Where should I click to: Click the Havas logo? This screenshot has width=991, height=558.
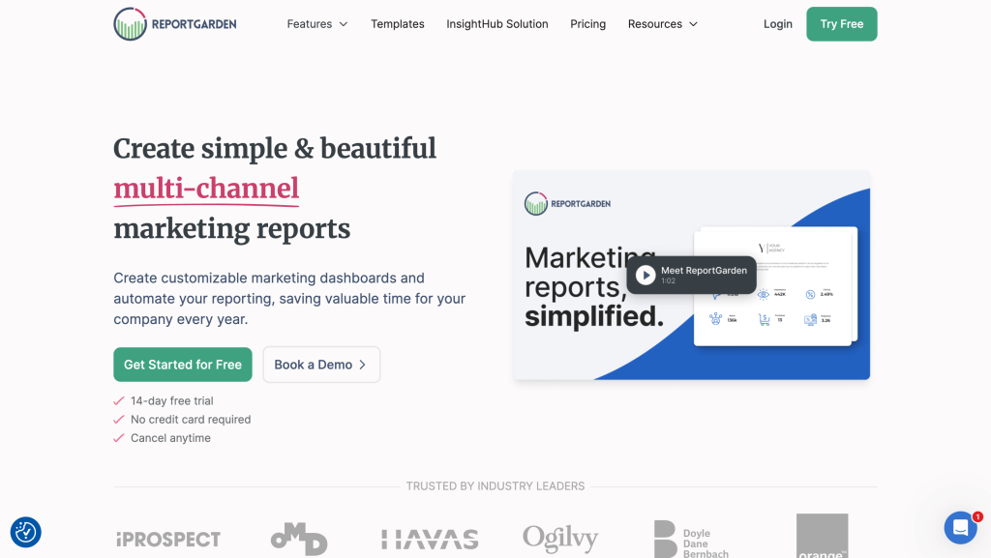(430, 539)
